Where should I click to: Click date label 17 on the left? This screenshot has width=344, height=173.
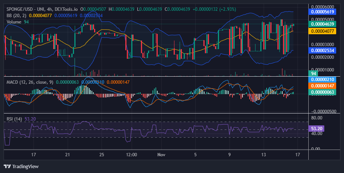[33, 154]
